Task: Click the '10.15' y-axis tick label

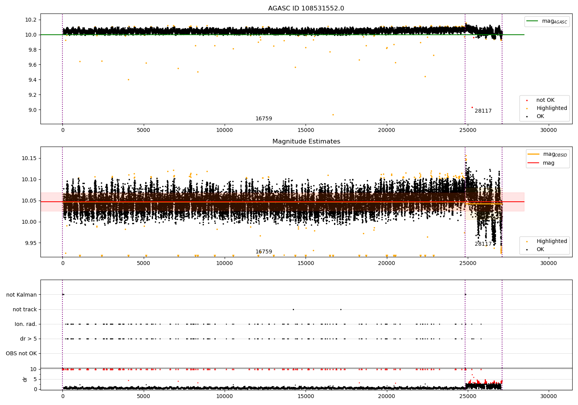Action: click(x=30, y=159)
